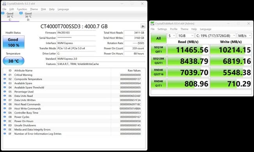This screenshot has height=152, width=254.
Task: Click the Features field S.M.A.R.T., TRIM
Action: click(101, 64)
